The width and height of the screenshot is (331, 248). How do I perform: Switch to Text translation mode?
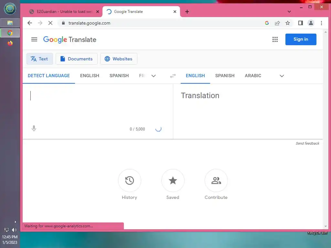click(39, 59)
